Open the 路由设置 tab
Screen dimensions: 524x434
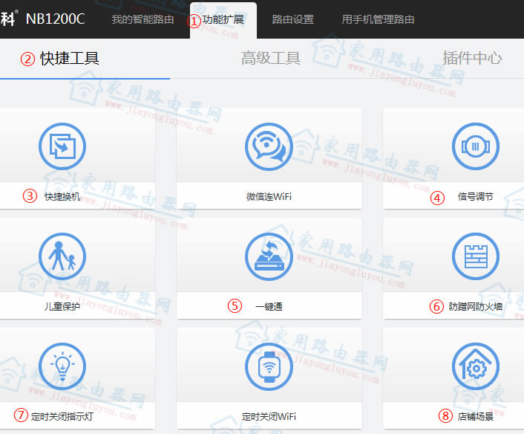pyautogui.click(x=292, y=19)
